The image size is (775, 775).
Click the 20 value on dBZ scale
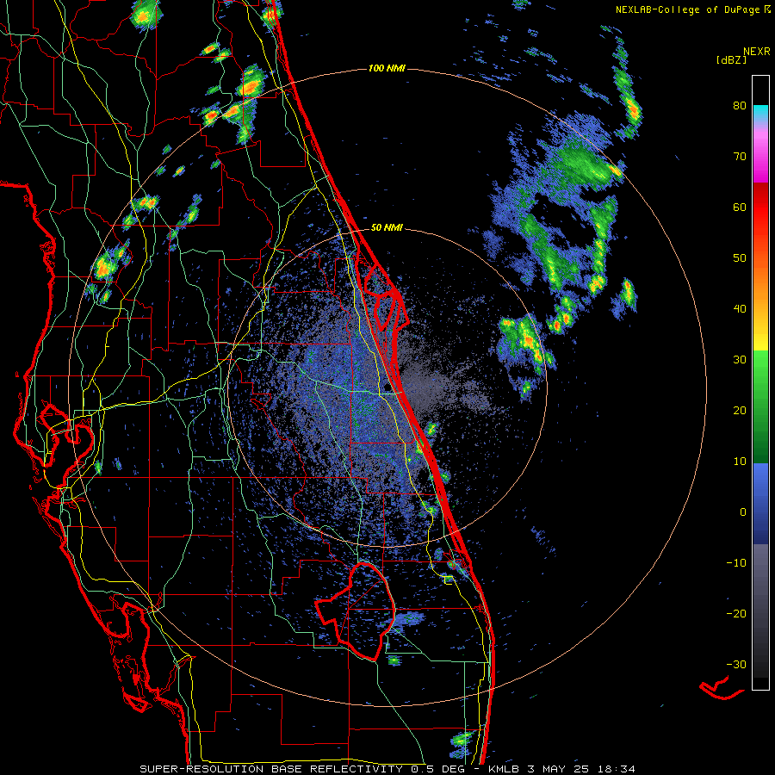pyautogui.click(x=740, y=410)
